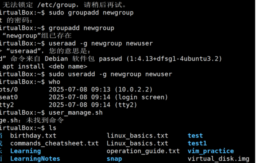Select the blue snap directory

pyautogui.click(x=114, y=159)
